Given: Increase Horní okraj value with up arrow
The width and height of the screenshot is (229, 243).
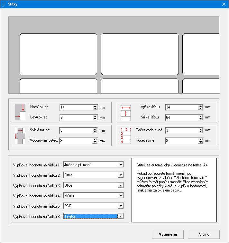Looking at the screenshot, I should coord(95,106).
